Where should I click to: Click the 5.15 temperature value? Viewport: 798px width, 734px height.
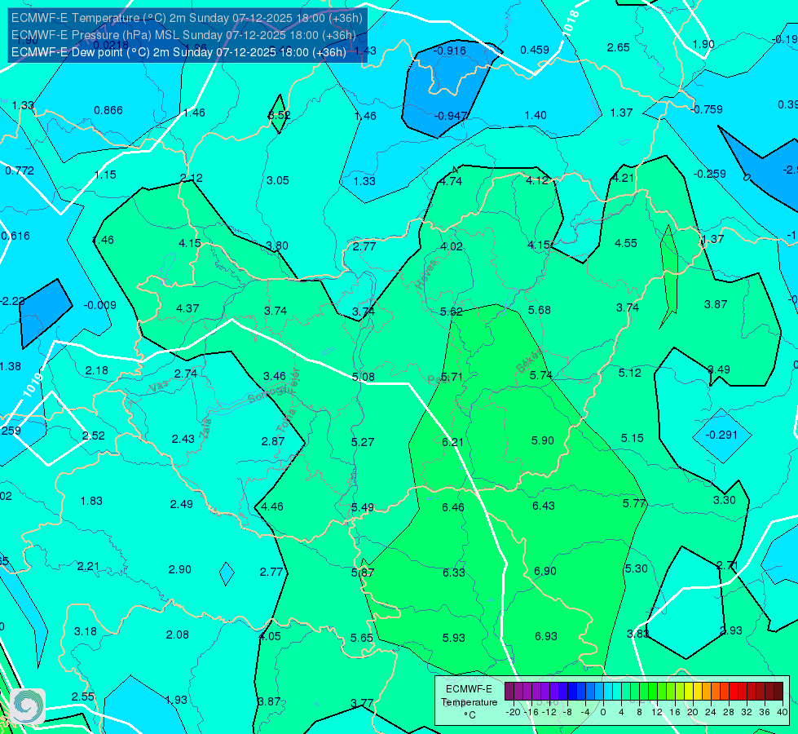(632, 438)
